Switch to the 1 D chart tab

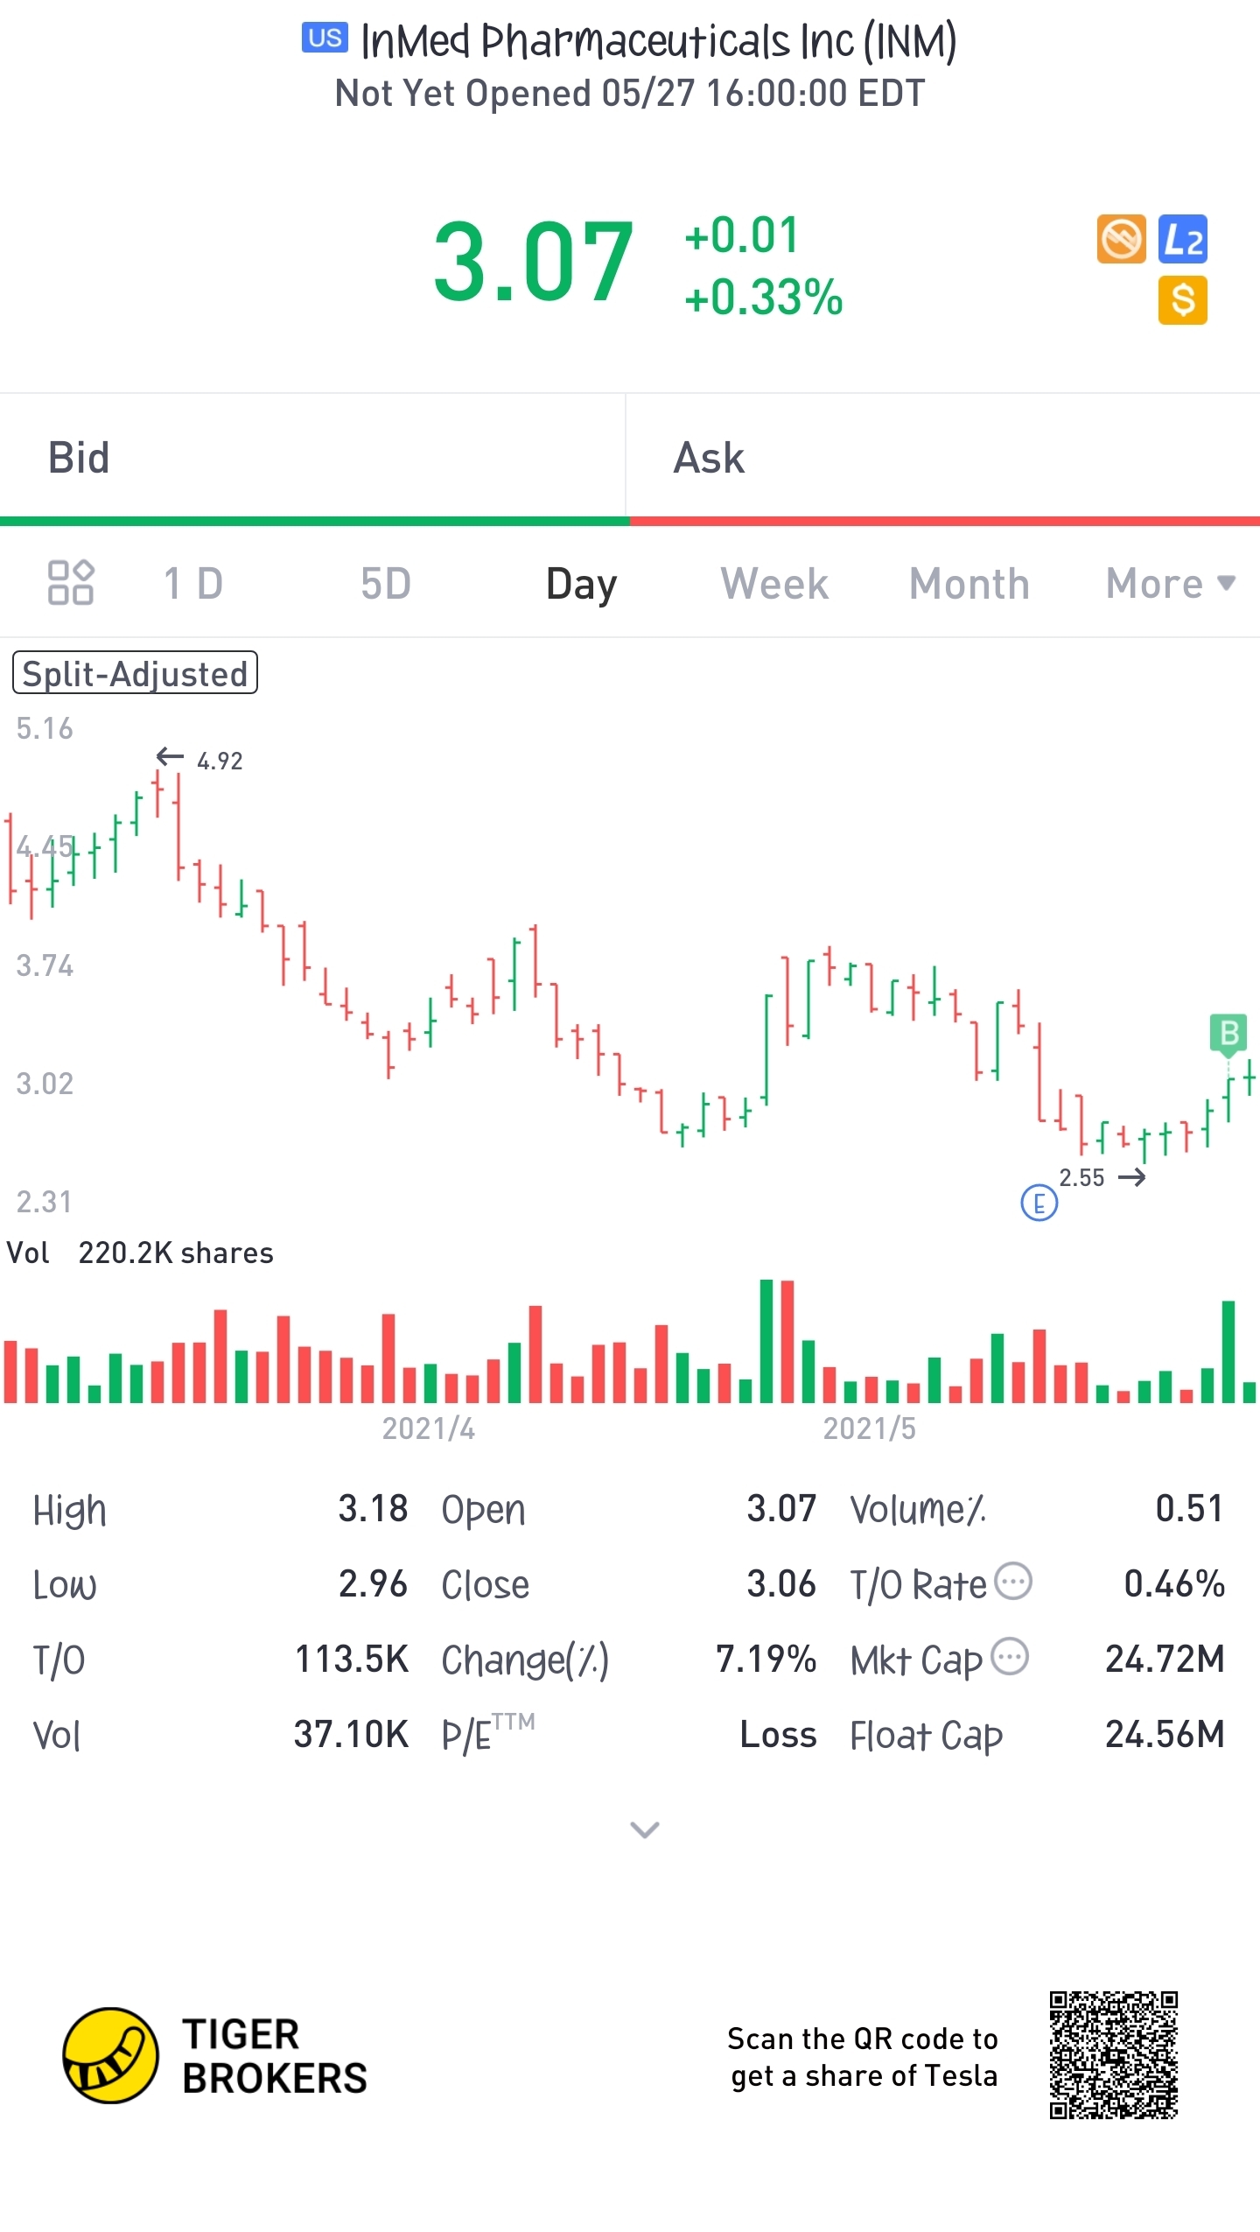point(193,583)
